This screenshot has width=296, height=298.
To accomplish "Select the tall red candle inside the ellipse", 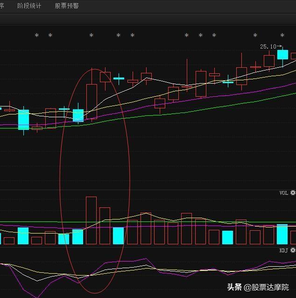I will (92, 101).
